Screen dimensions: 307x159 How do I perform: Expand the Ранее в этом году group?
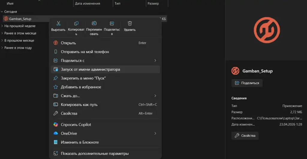[x=2, y=48]
